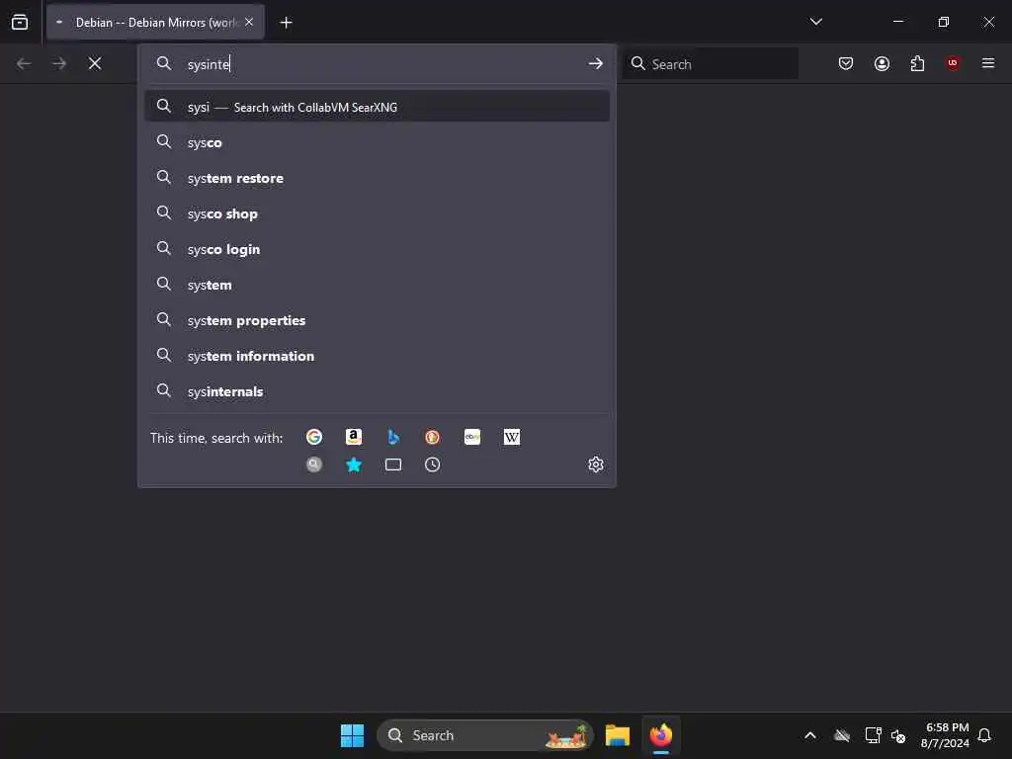Open the notifications bell icon
Screen dimensions: 1012x759
(984, 735)
